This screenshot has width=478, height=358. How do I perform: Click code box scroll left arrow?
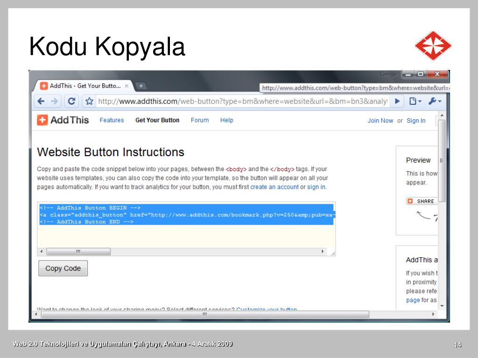coord(42,251)
